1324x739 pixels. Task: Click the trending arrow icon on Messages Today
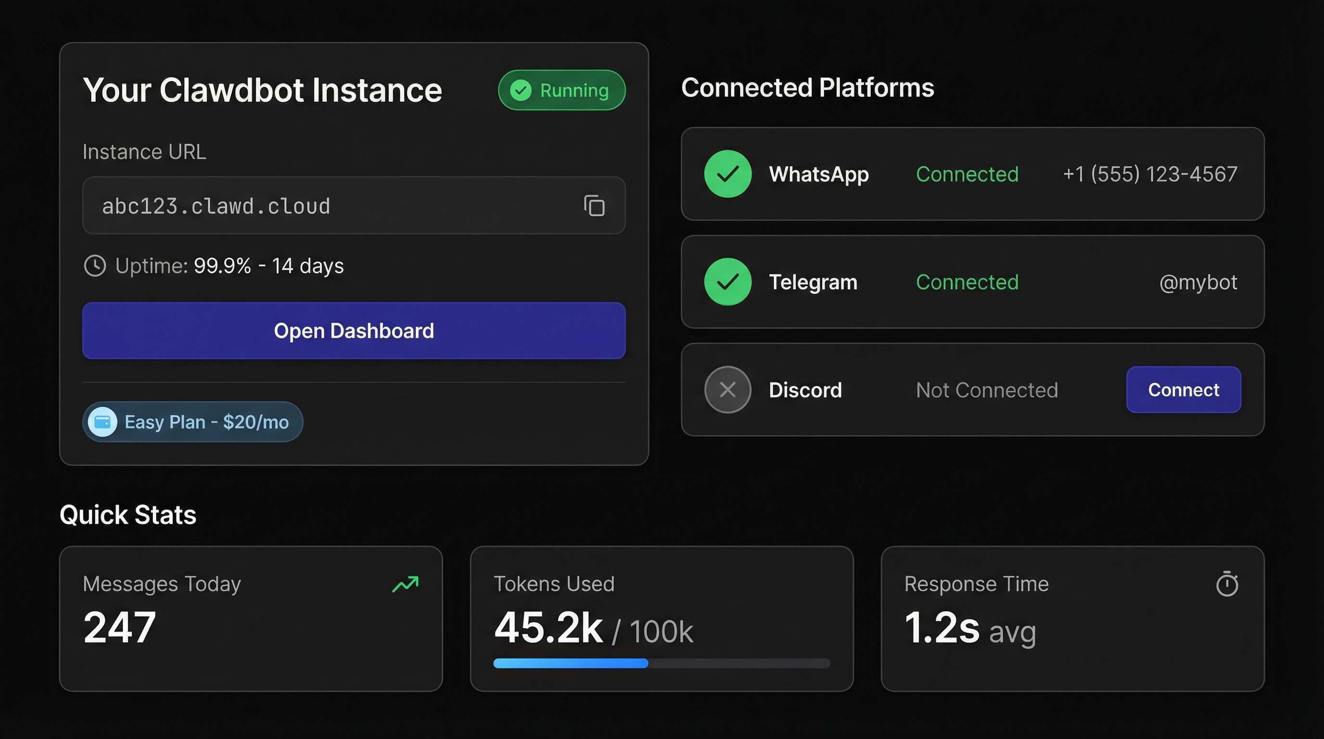pyautogui.click(x=406, y=584)
